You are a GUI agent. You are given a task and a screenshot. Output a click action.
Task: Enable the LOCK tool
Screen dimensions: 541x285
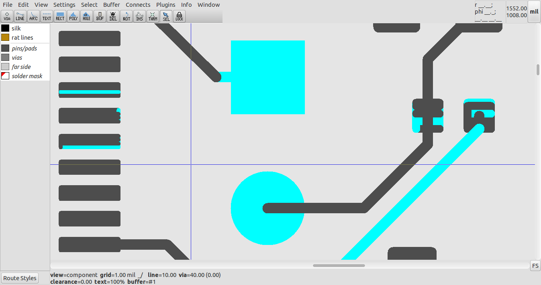coord(179,16)
